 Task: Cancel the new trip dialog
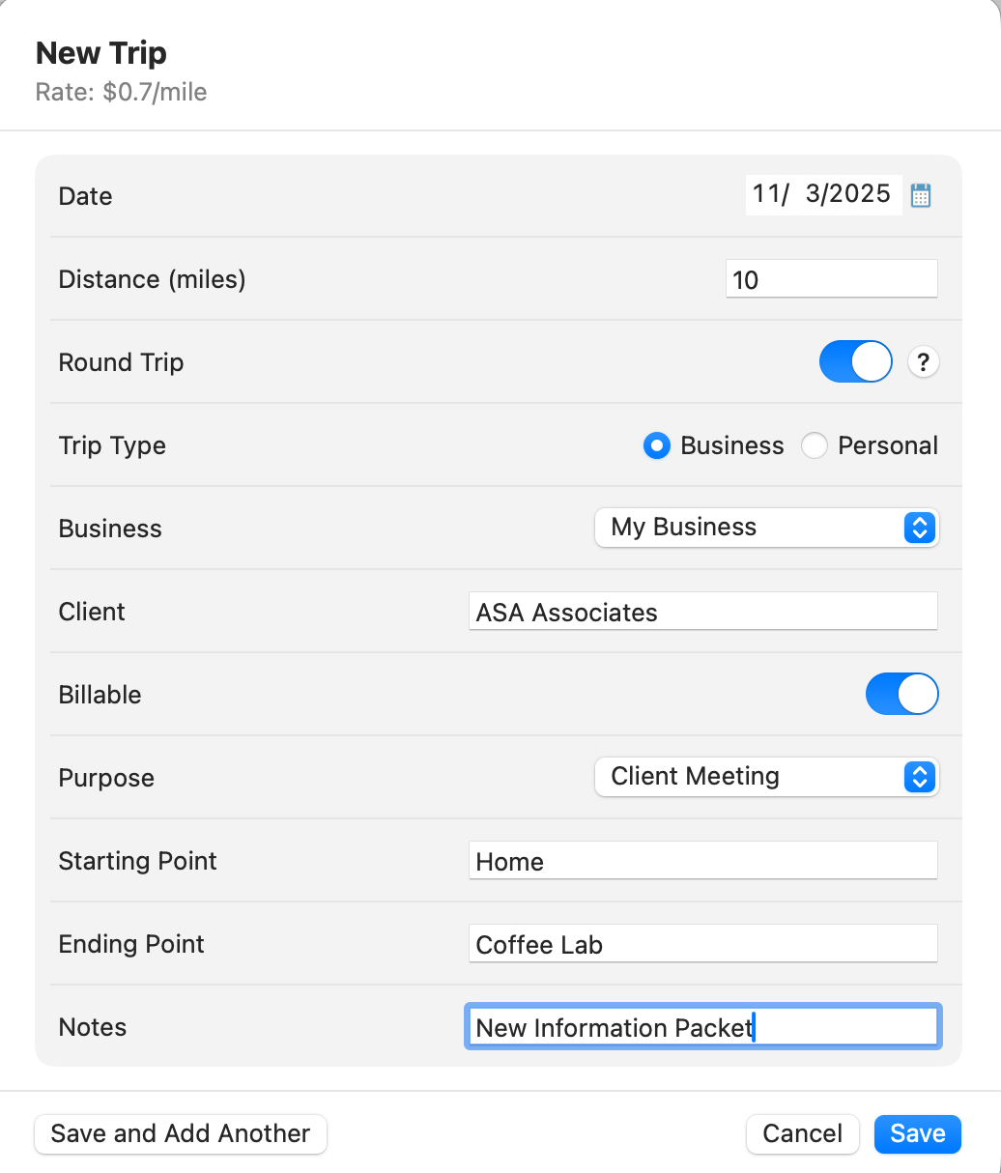pyautogui.click(x=802, y=1133)
